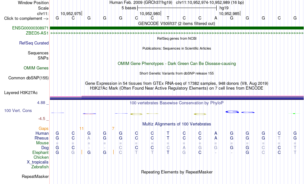Click the orange gap number 11
Viewport: 304px width, 184px height.
click(81, 129)
